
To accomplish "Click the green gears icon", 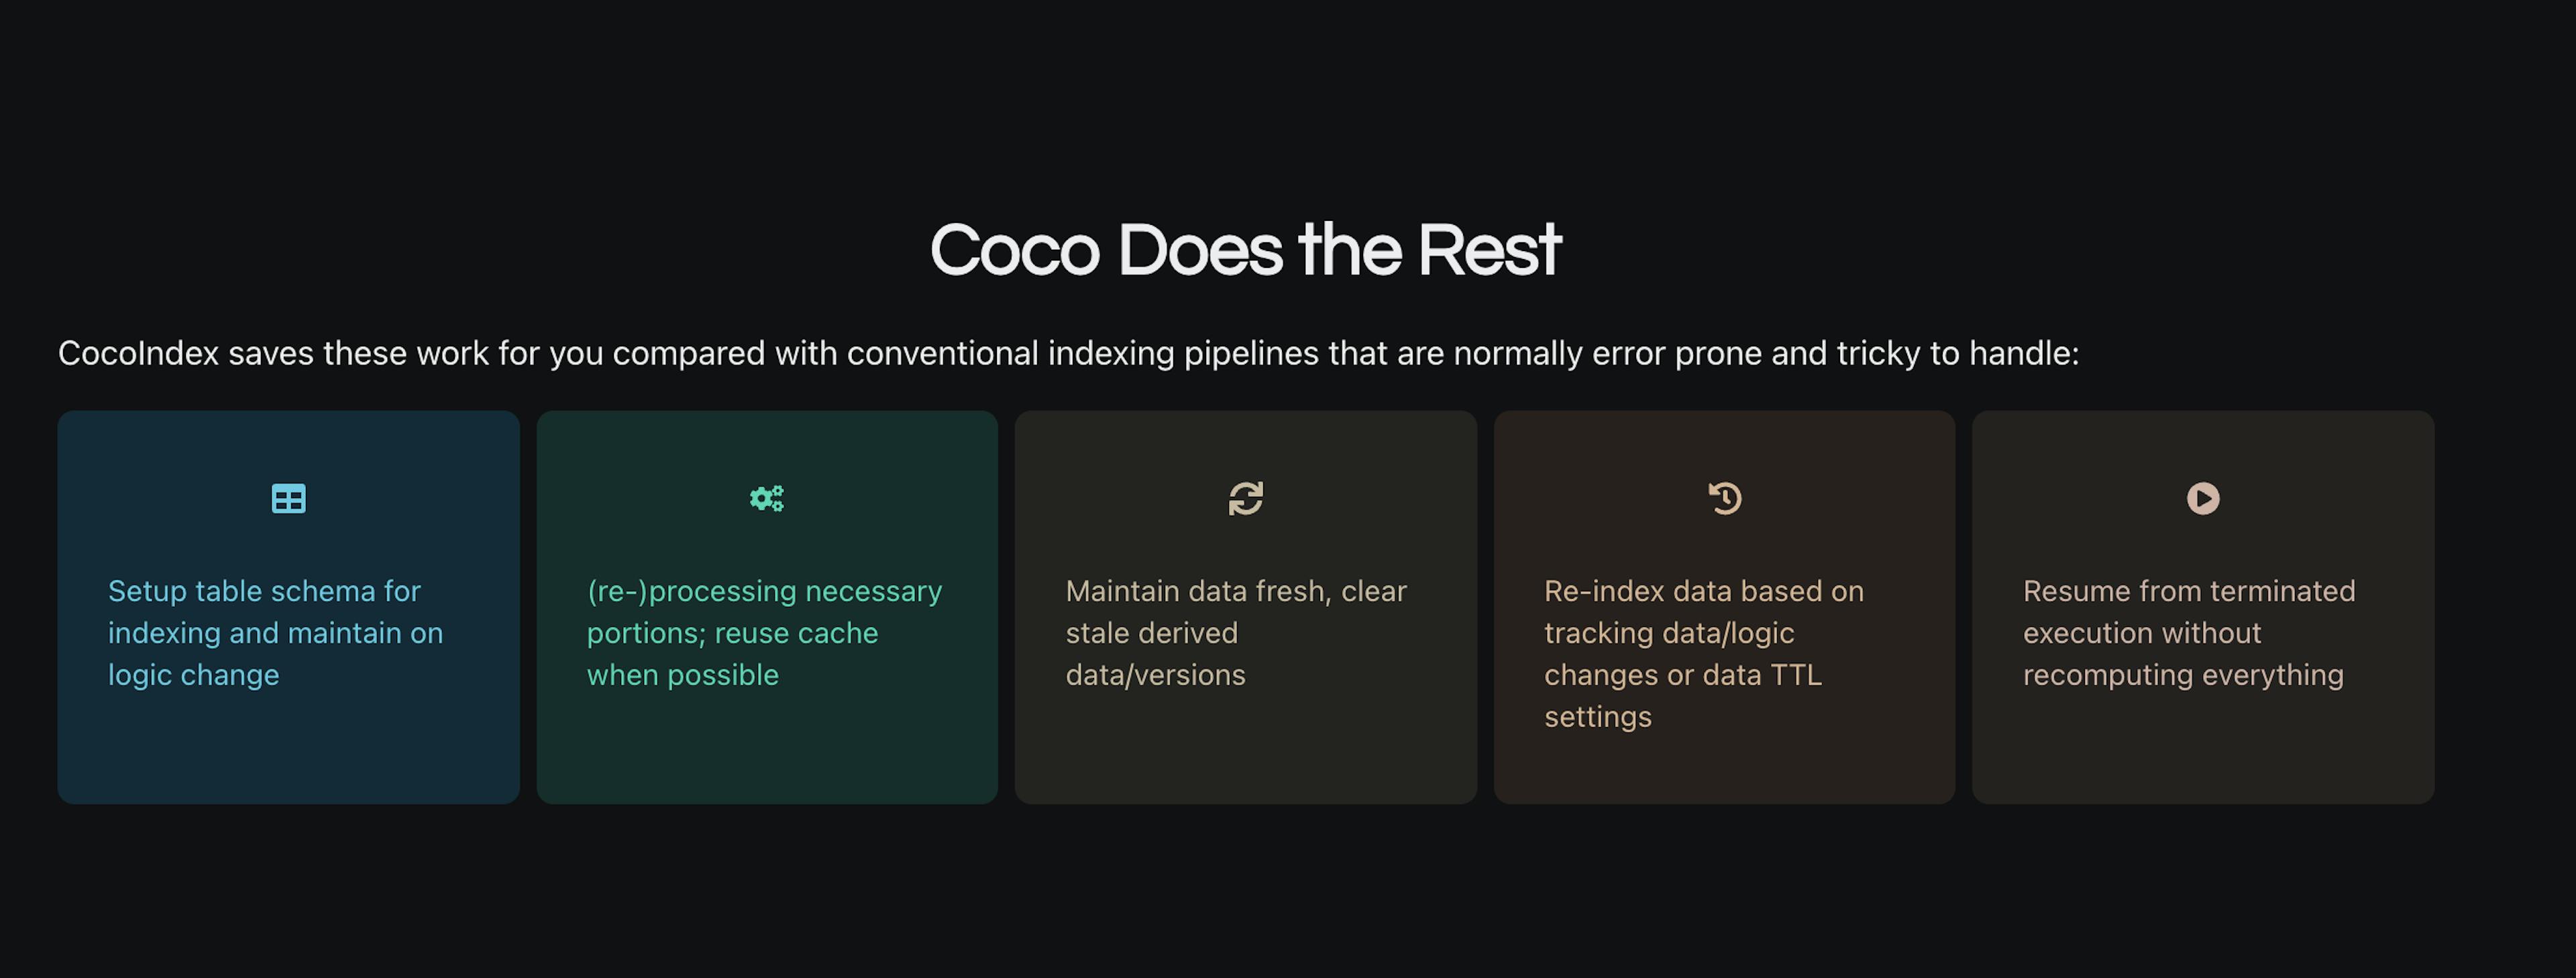I will coord(767,499).
